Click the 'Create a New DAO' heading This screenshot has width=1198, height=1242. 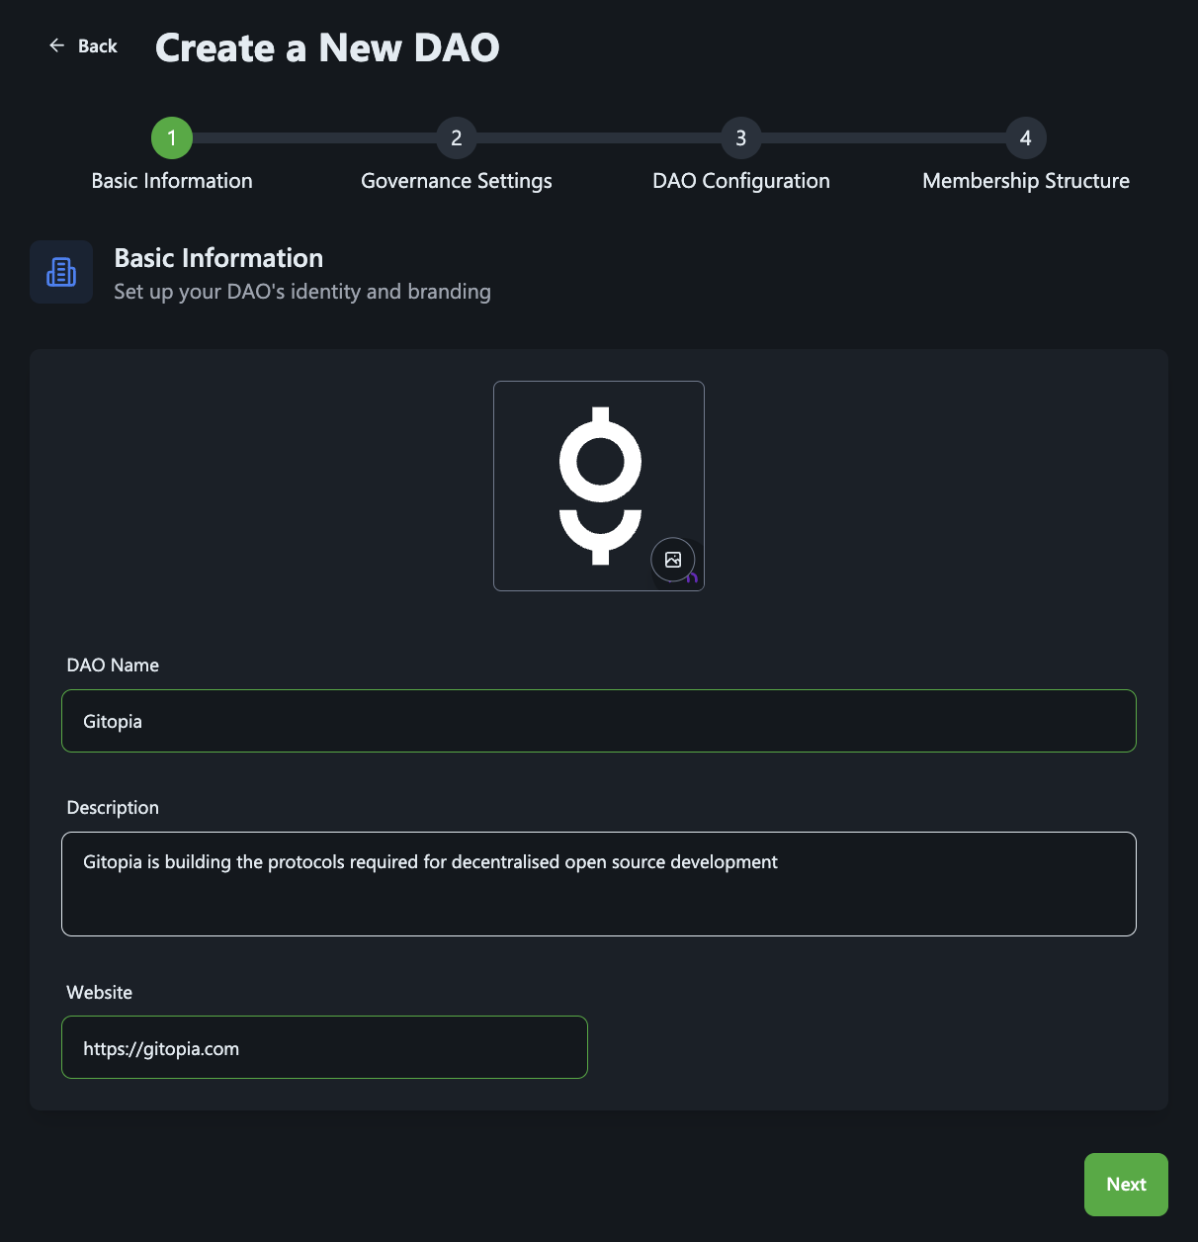coord(327,47)
